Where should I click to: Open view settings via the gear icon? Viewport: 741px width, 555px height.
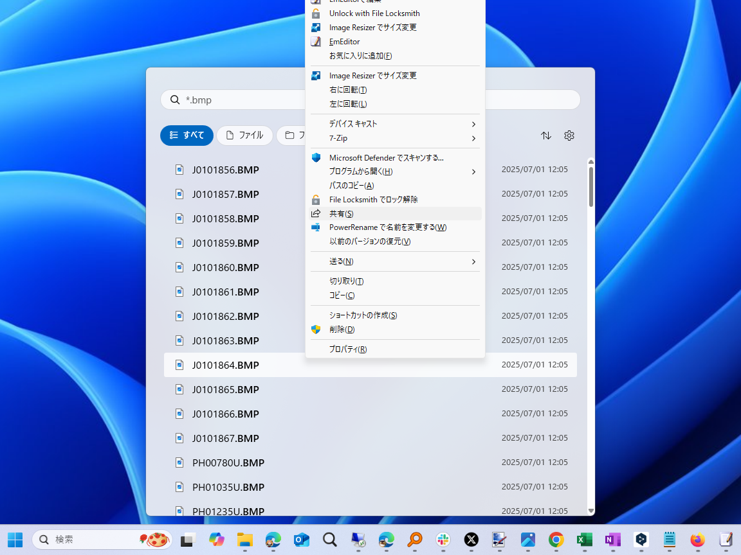pyautogui.click(x=569, y=136)
